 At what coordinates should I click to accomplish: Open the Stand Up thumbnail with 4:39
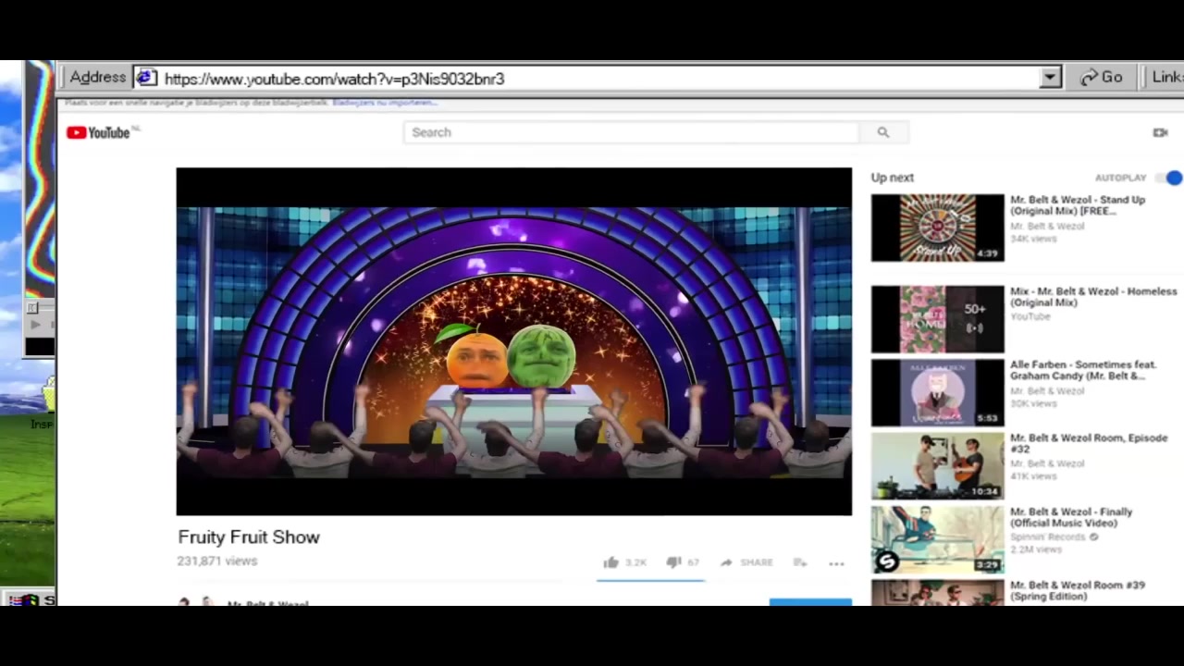pyautogui.click(x=937, y=228)
